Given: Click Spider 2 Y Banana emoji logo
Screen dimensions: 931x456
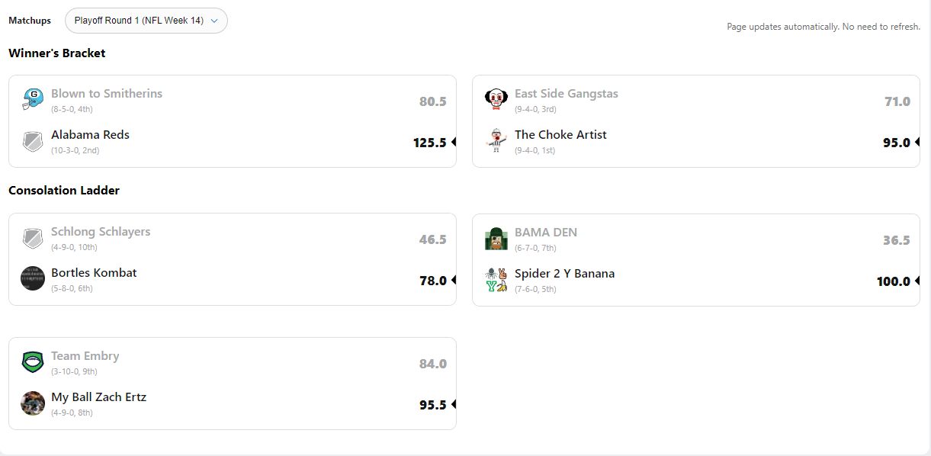Looking at the screenshot, I should tap(496, 279).
